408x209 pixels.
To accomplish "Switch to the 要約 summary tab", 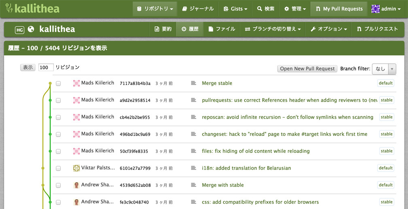I will [x=163, y=29].
